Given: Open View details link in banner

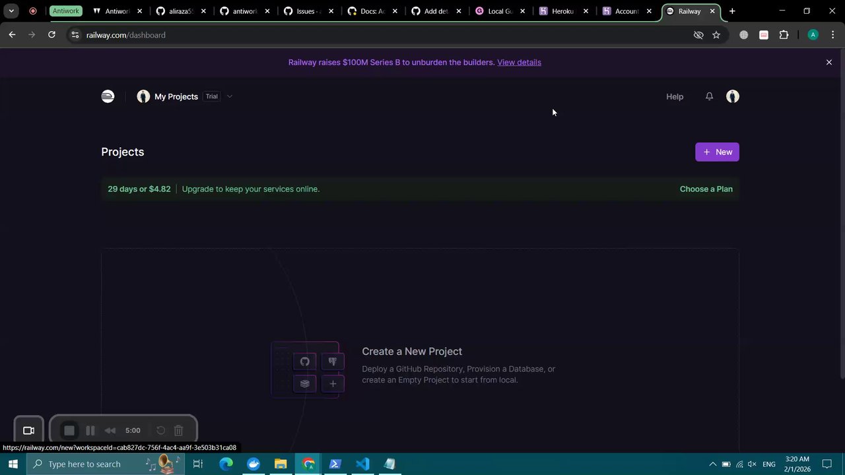Looking at the screenshot, I should (519, 62).
